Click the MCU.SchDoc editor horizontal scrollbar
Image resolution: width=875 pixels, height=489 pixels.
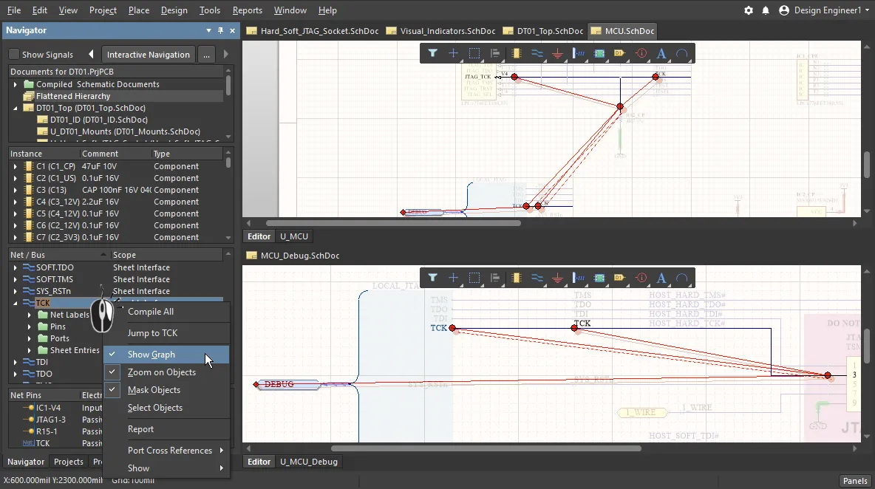click(393, 223)
